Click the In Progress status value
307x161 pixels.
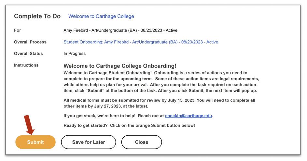tap(75, 54)
